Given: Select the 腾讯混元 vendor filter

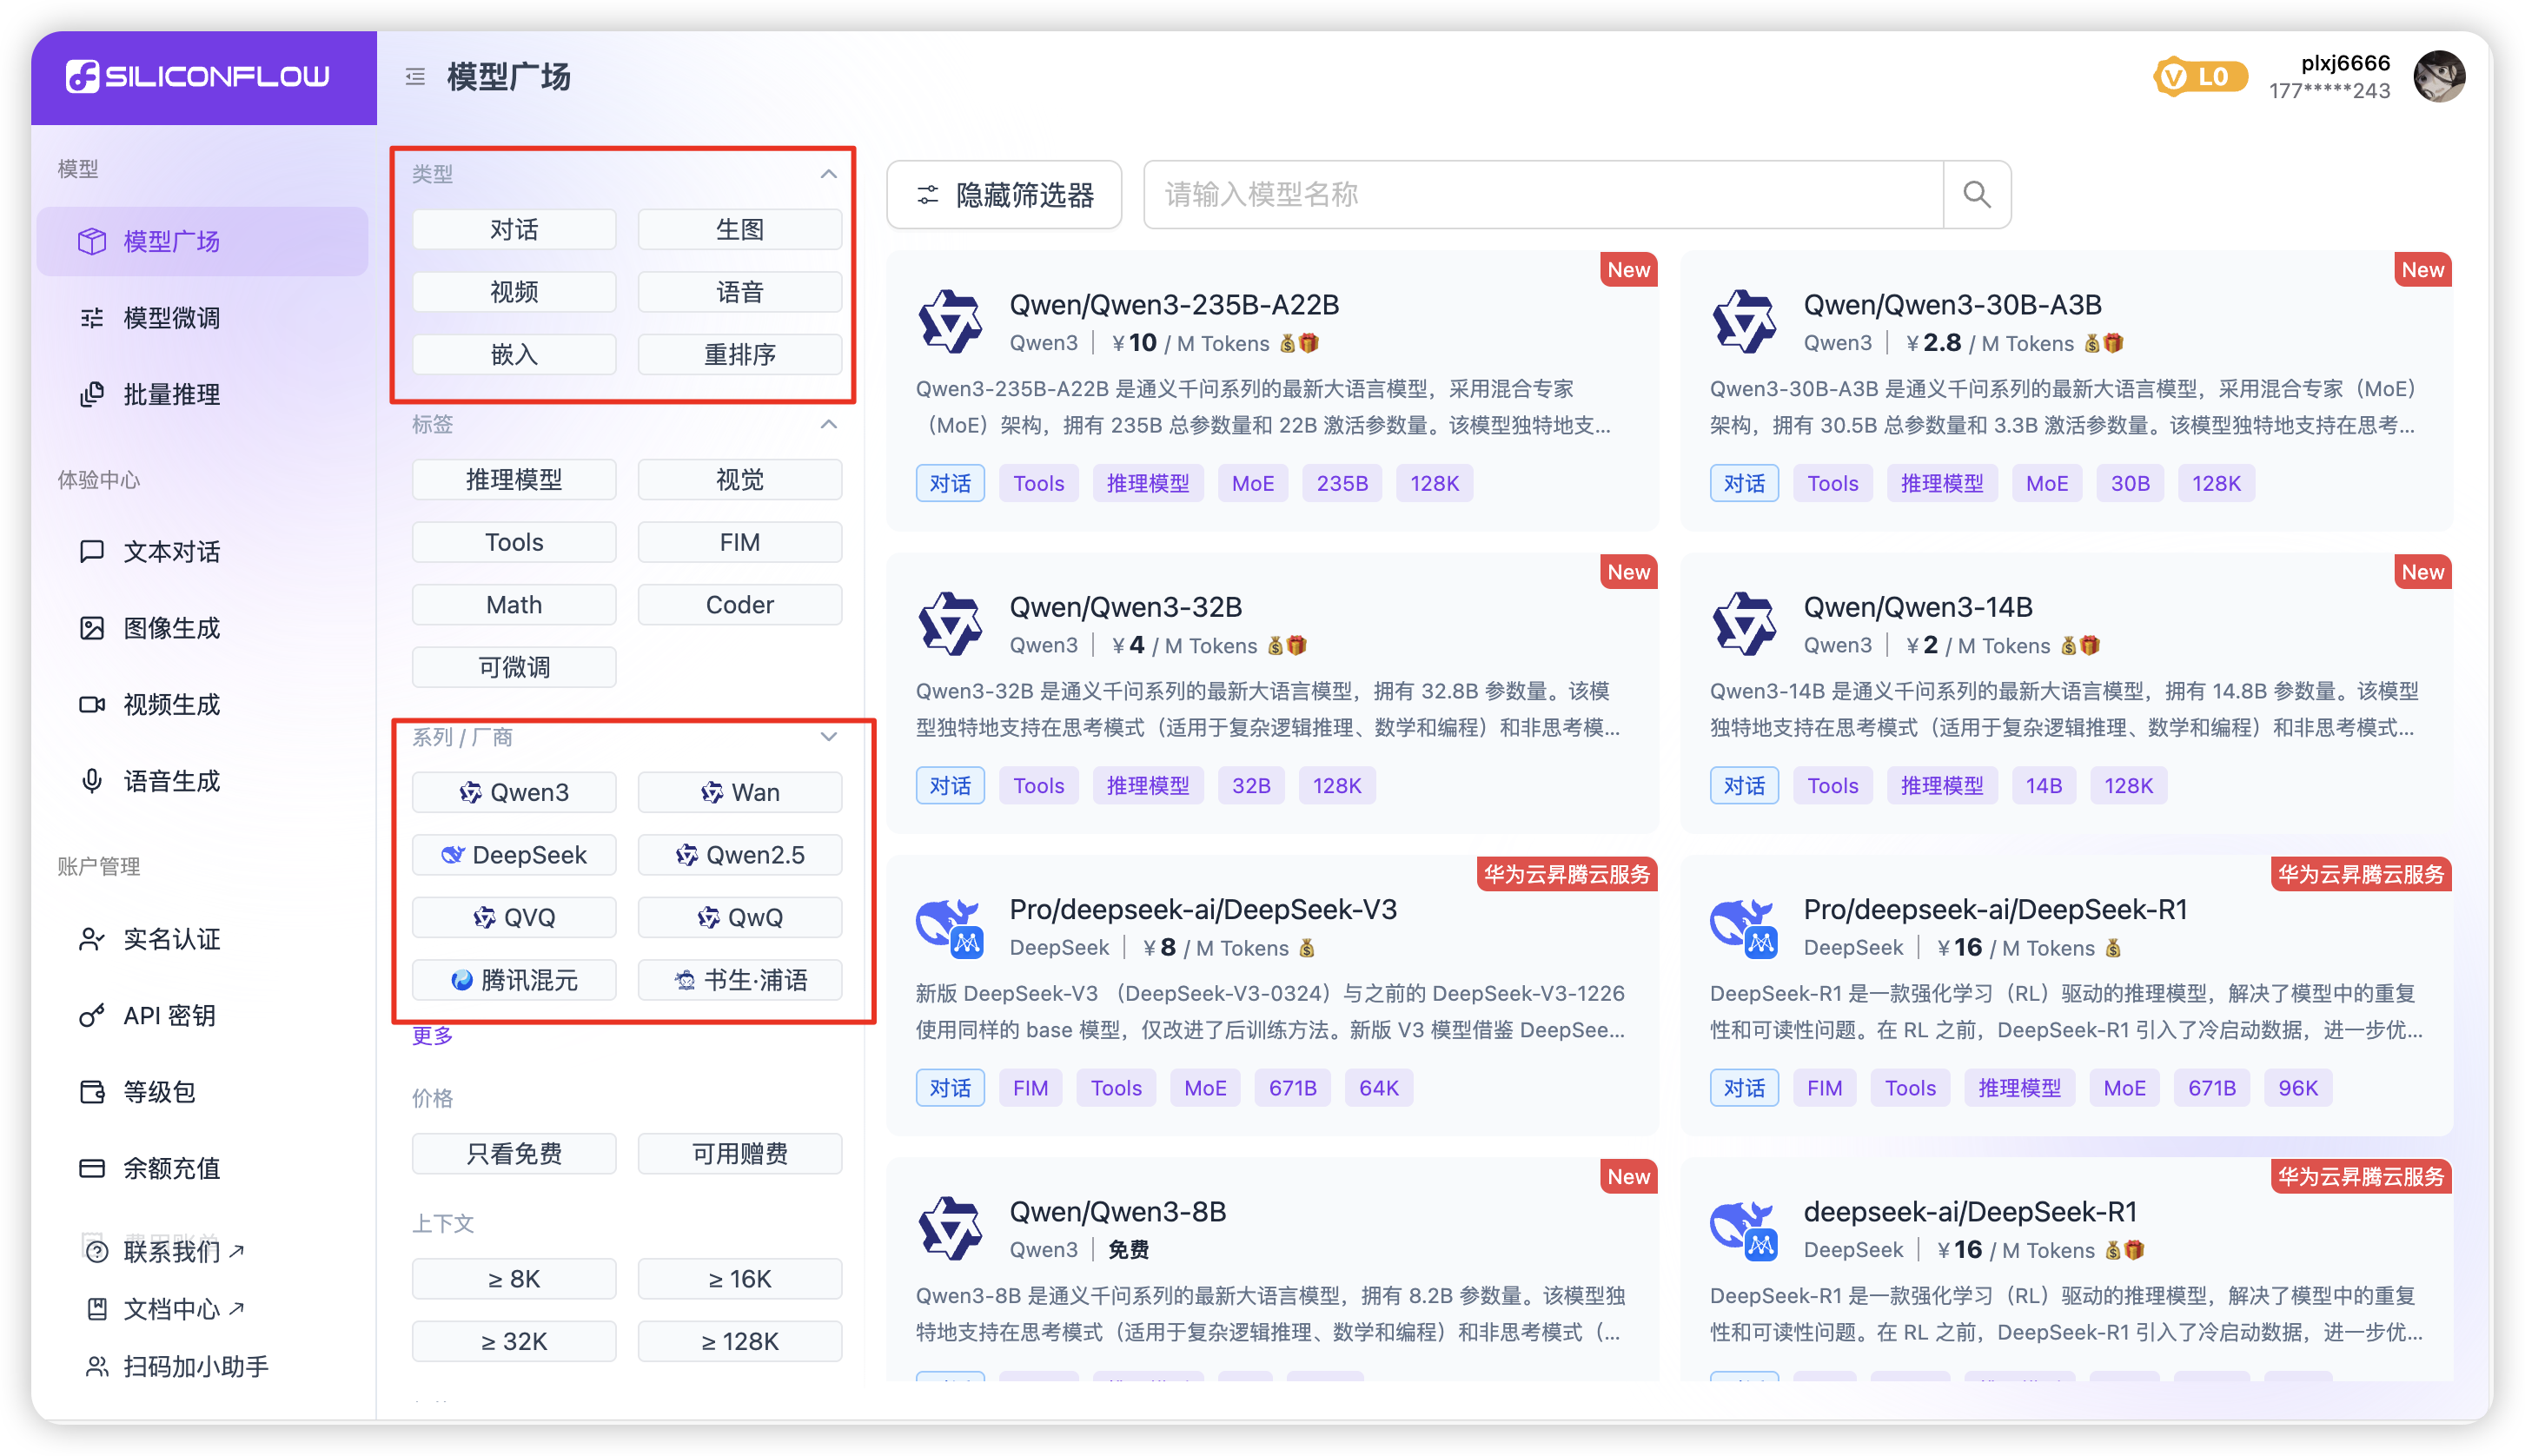Looking at the screenshot, I should 514,980.
